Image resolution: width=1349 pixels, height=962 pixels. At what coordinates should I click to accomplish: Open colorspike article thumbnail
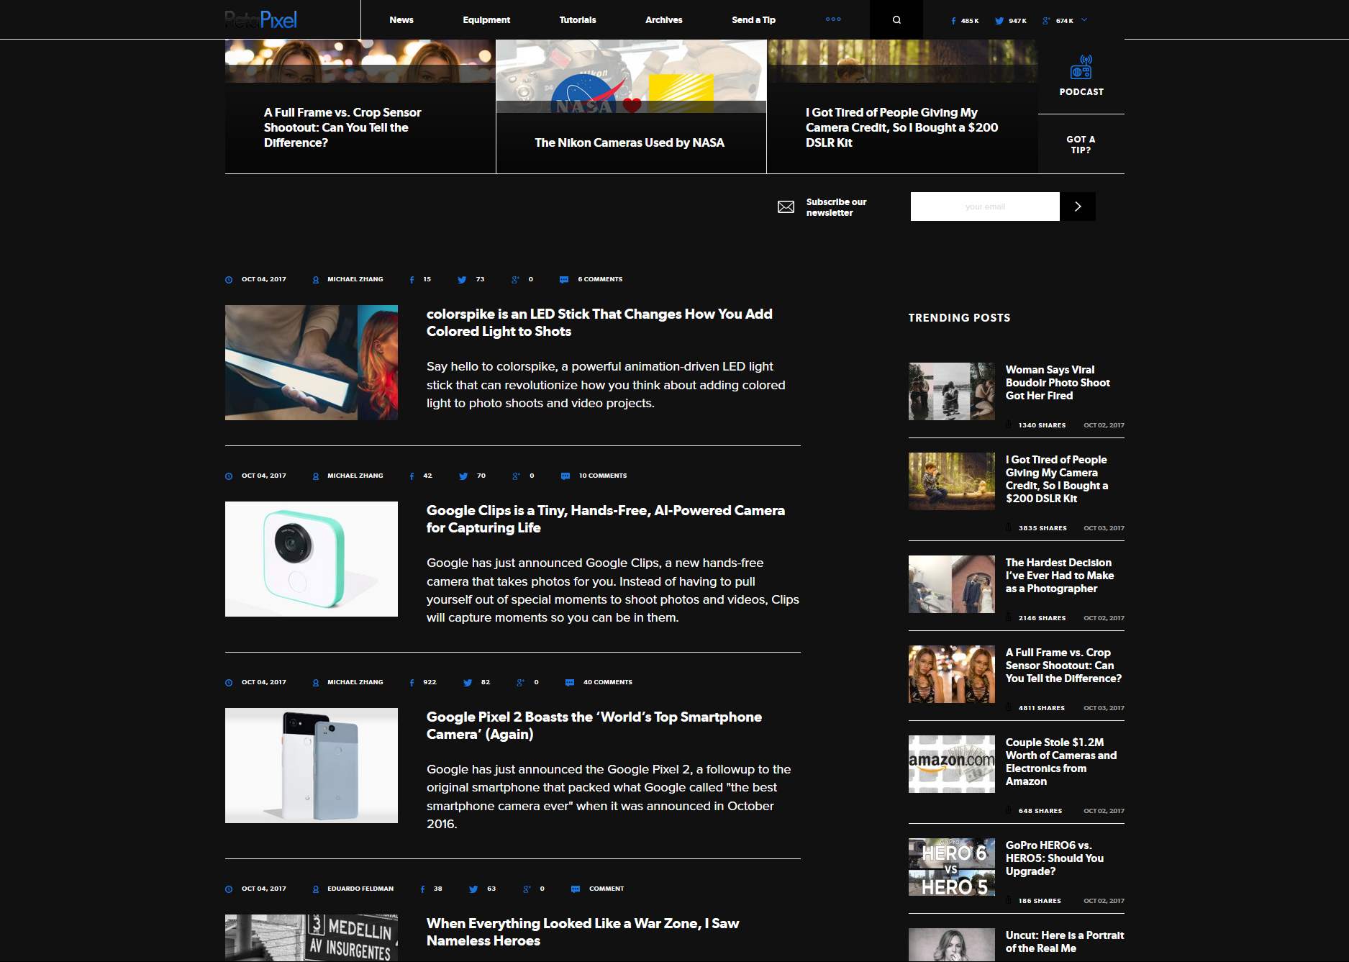312,363
